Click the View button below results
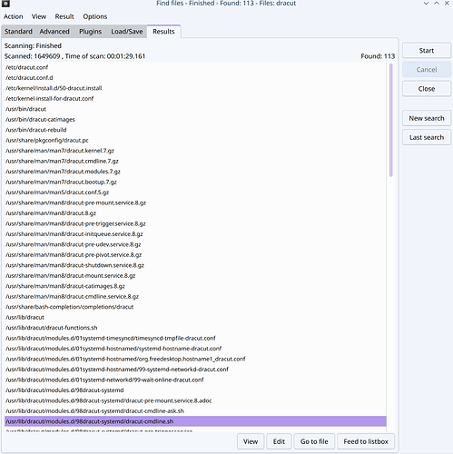Image resolution: width=453 pixels, height=454 pixels. click(251, 441)
